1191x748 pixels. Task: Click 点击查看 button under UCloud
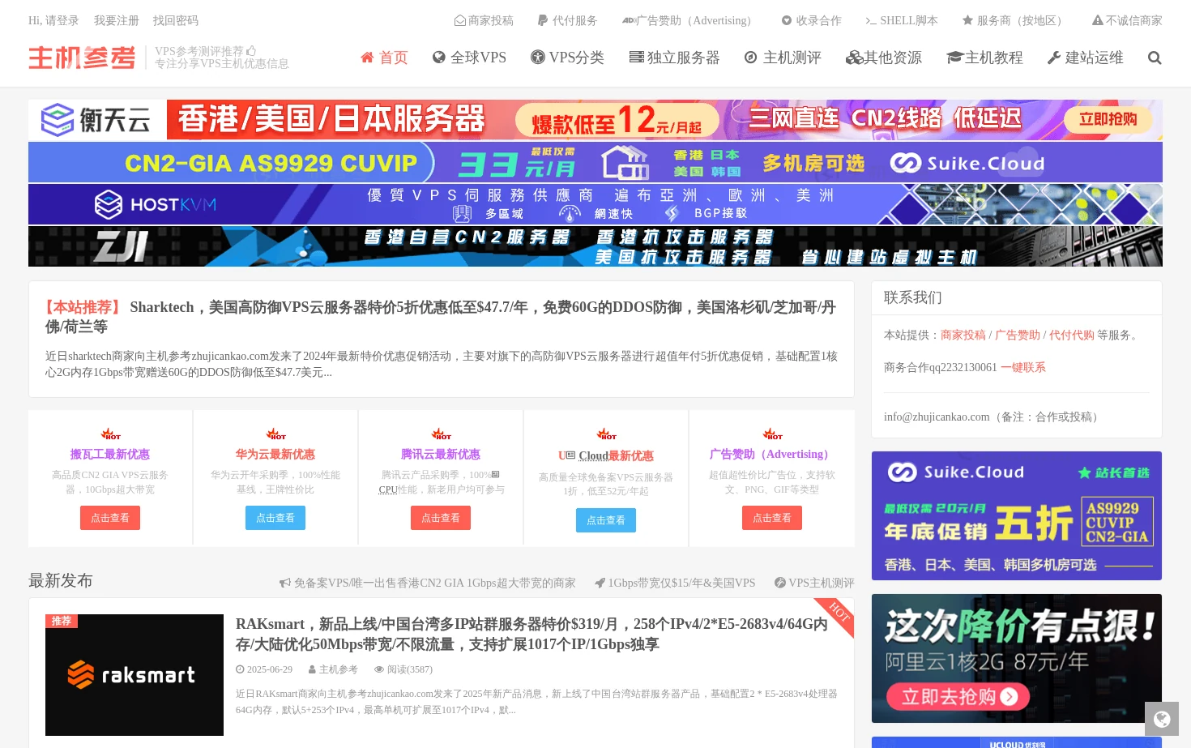606,520
